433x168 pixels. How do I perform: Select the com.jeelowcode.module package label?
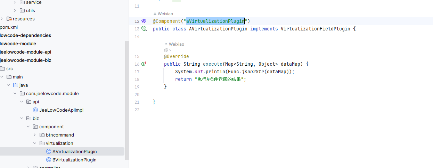(x=52, y=93)
